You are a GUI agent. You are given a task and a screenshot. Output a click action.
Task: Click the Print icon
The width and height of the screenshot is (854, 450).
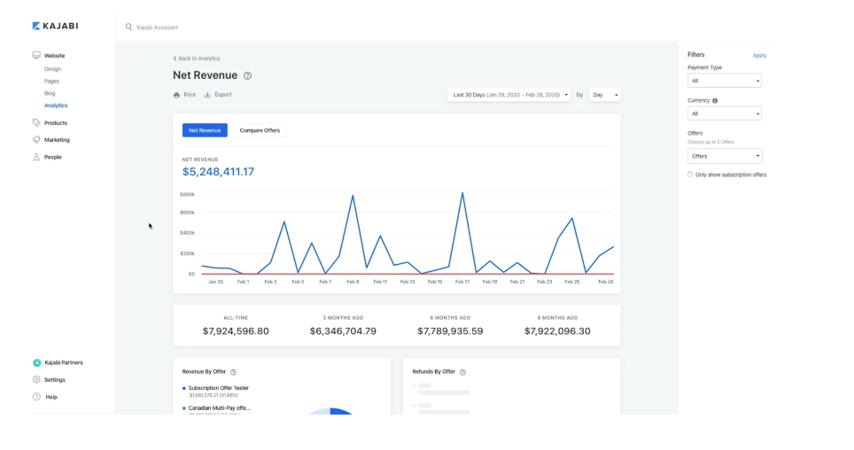[x=176, y=95]
